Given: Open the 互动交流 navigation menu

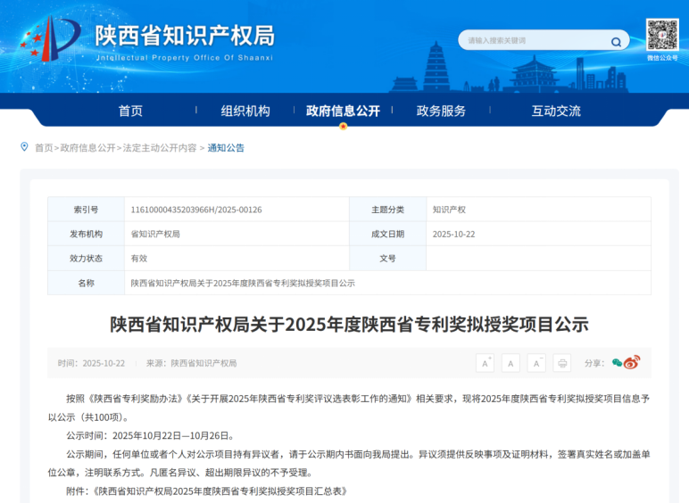Looking at the screenshot, I should pos(556,111).
